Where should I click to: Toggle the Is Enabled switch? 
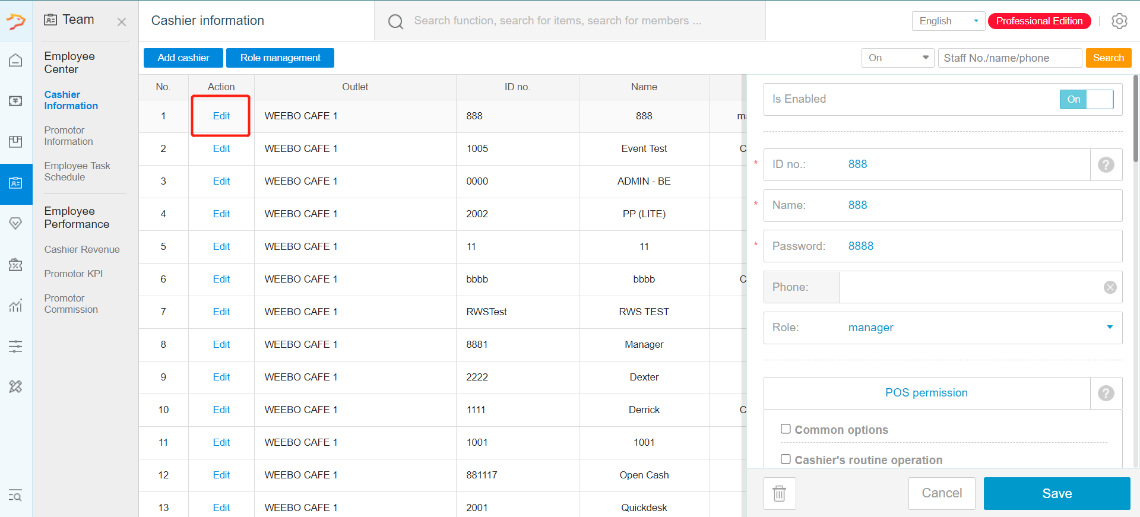pos(1087,99)
